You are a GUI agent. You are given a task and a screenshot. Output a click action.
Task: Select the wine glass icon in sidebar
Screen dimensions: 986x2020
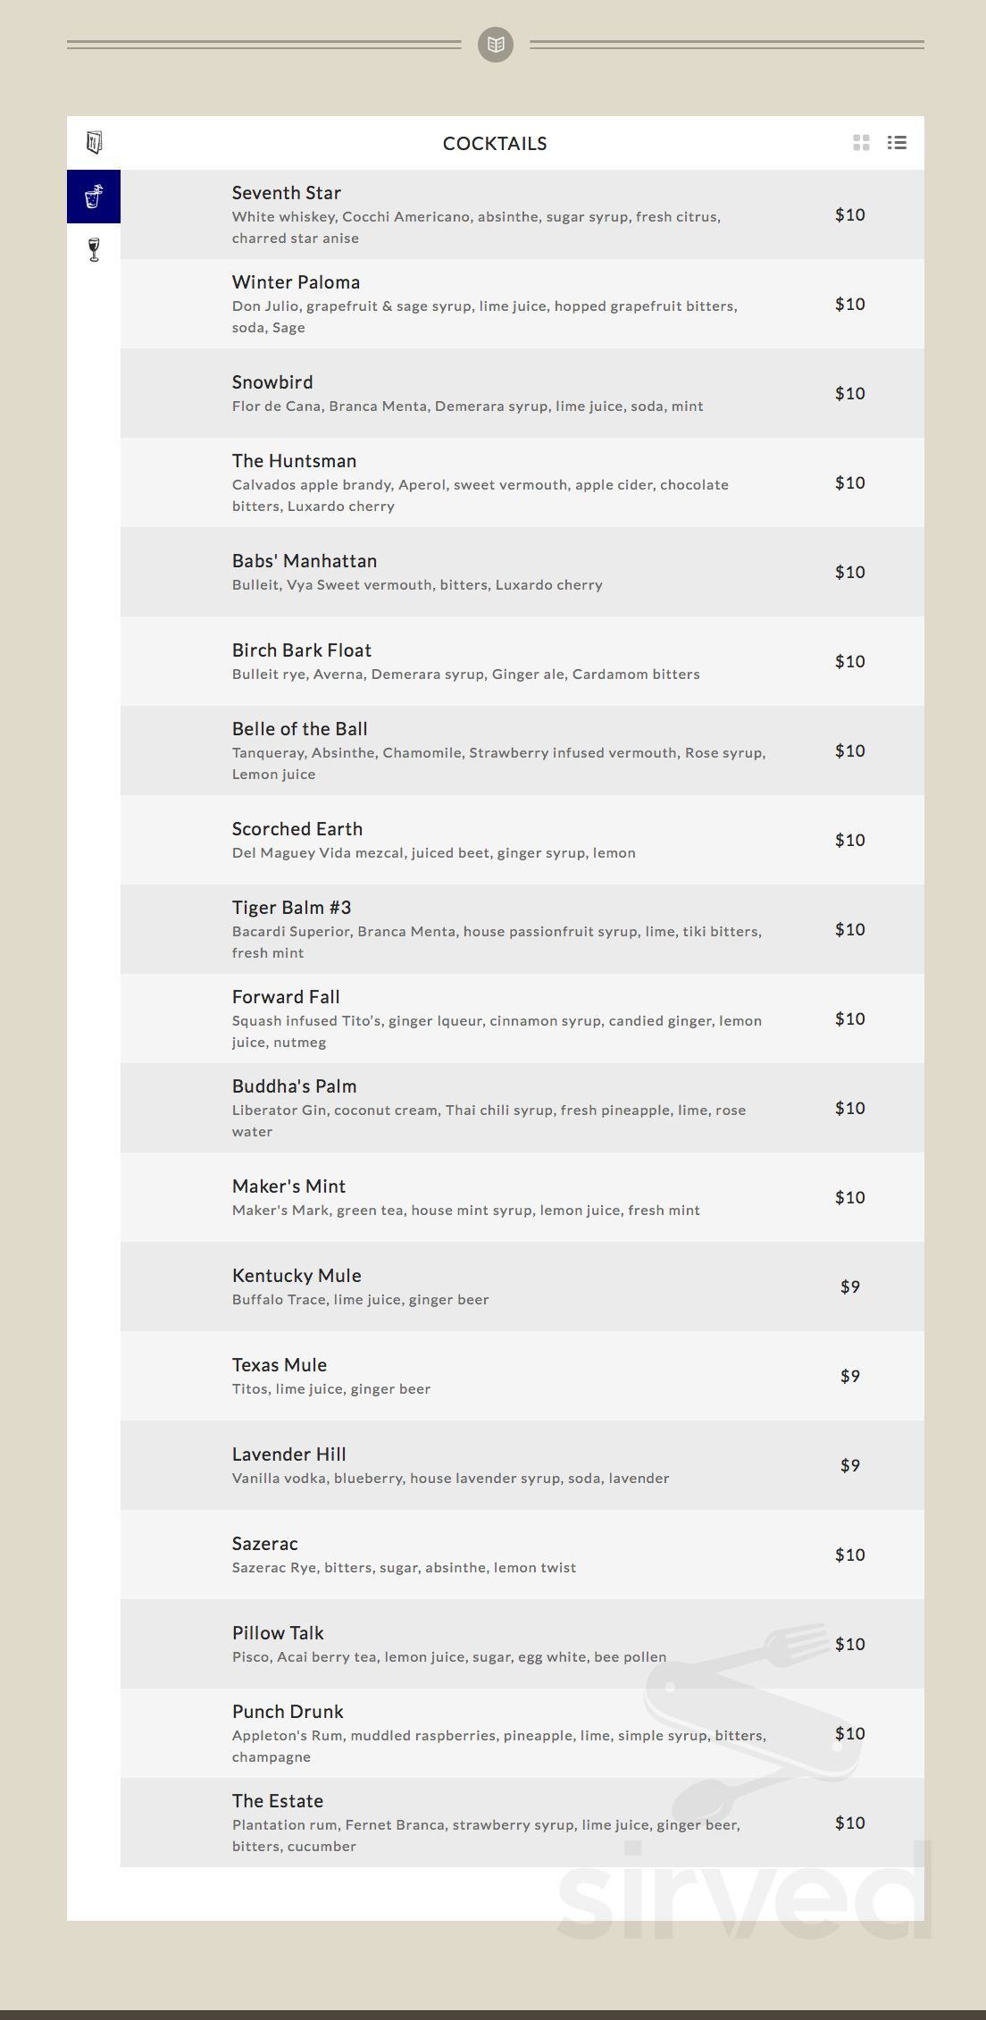tap(92, 251)
